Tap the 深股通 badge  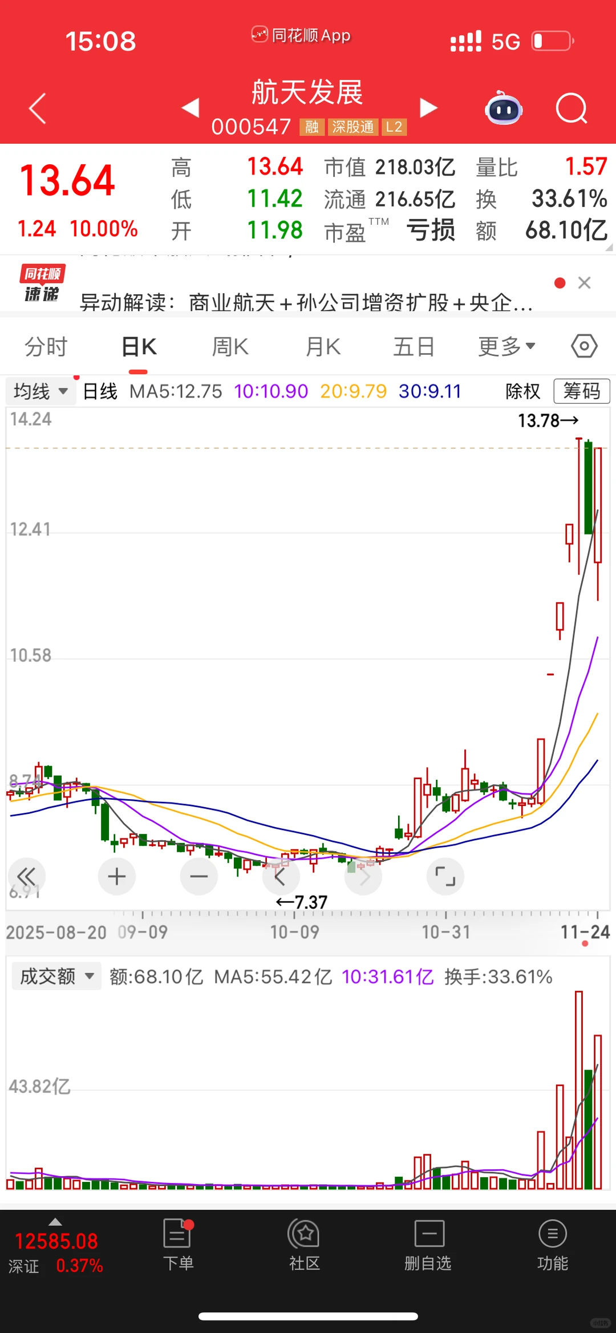(x=353, y=127)
